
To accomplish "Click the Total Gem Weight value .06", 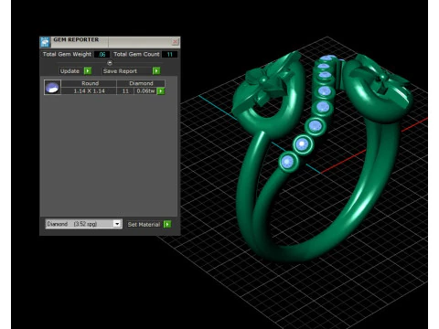I will [x=102, y=54].
